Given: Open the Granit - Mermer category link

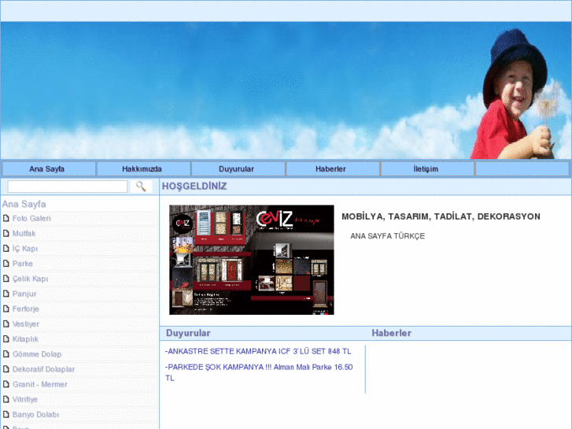Looking at the screenshot, I should [40, 384].
